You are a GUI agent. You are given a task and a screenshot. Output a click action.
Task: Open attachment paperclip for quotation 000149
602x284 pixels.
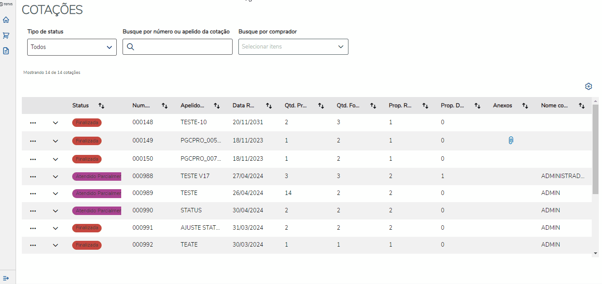coord(511,141)
